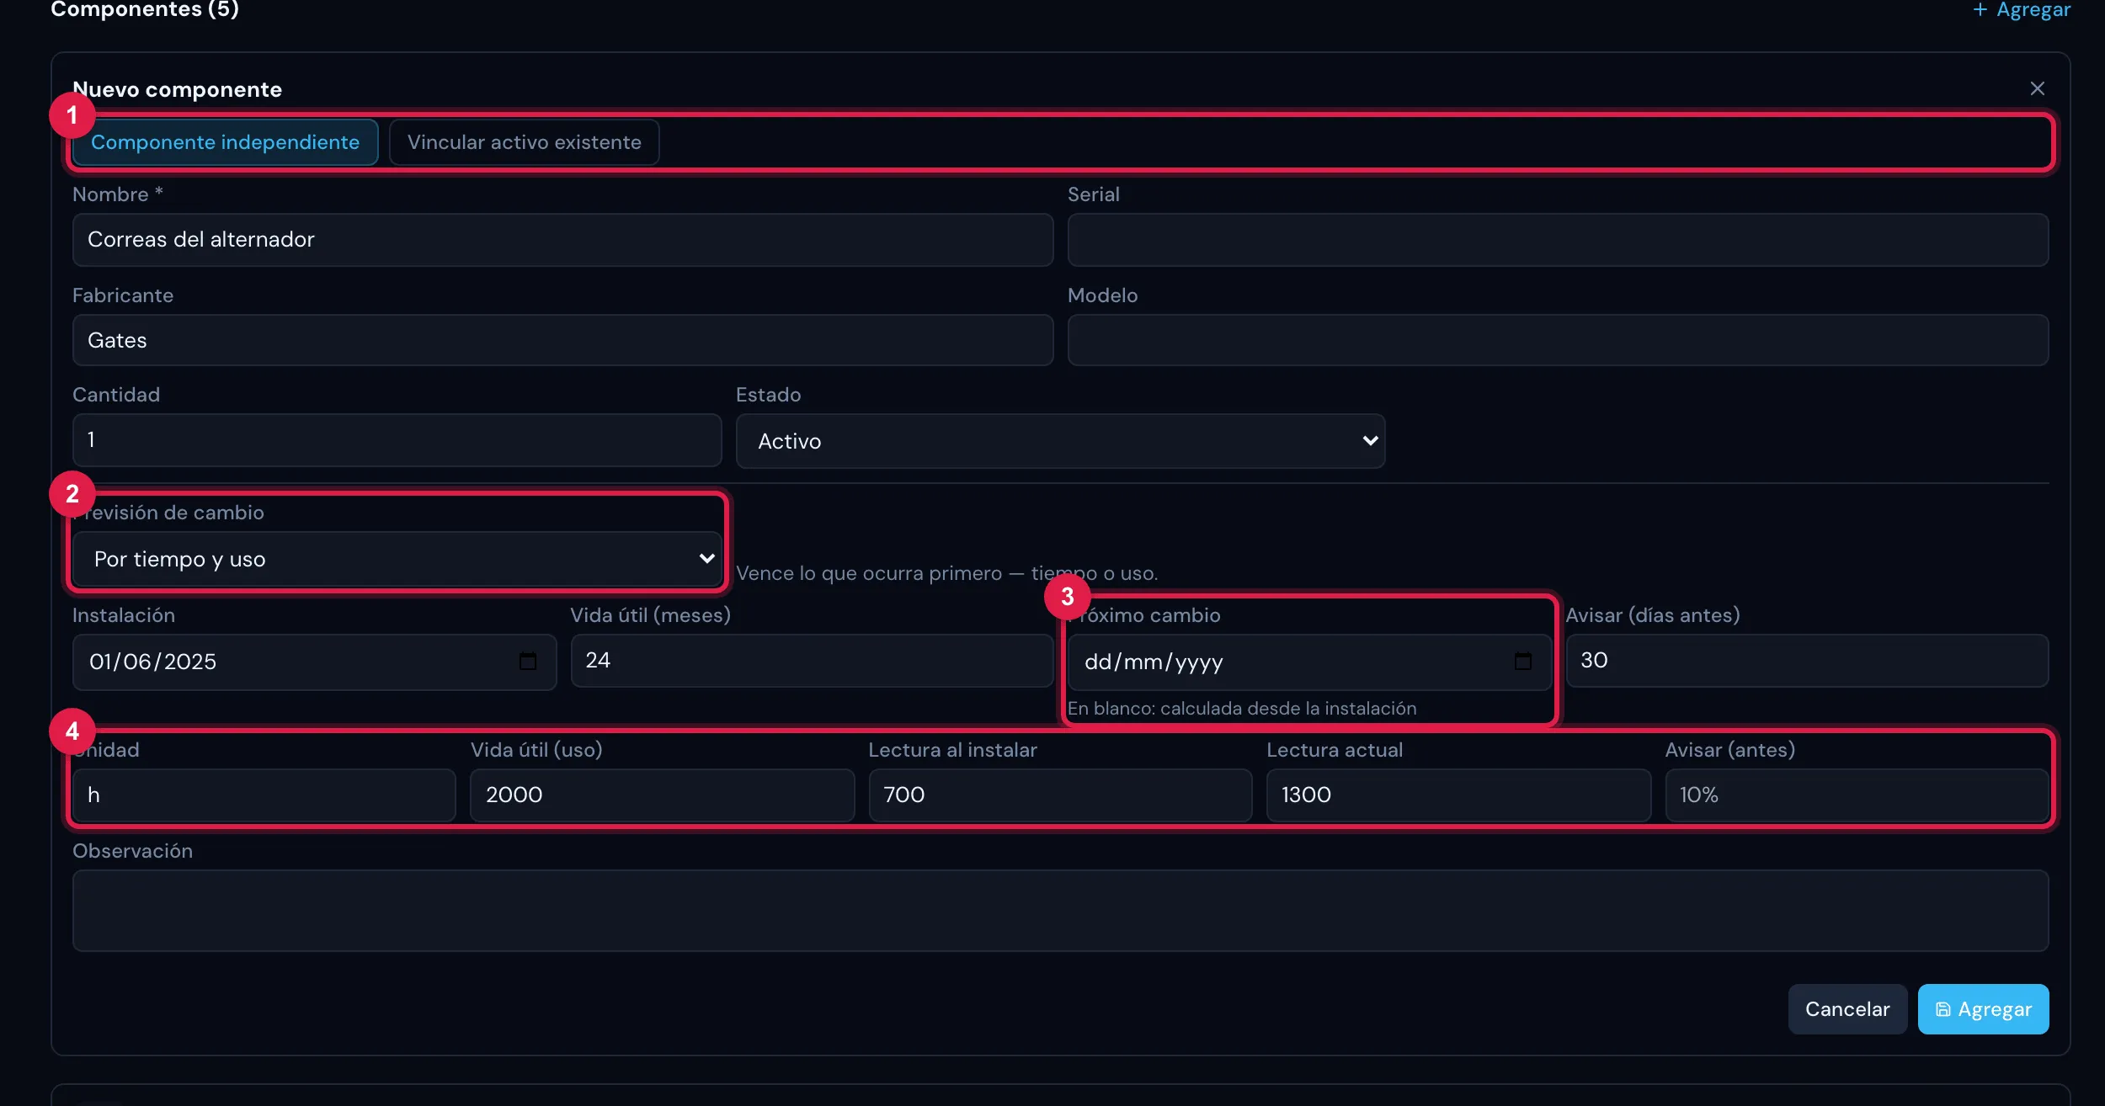The image size is (2105, 1106).
Task: Click the Vida útil (uso) field showing 2000
Action: (662, 795)
